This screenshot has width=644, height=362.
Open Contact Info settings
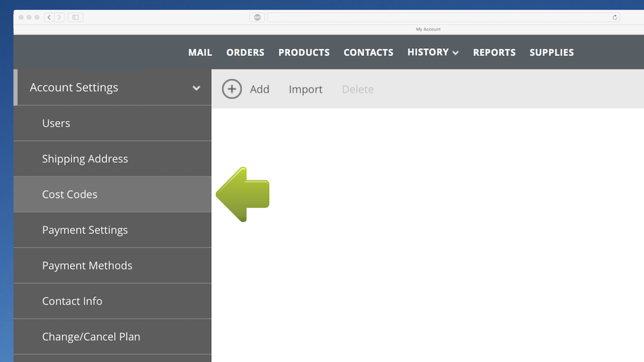pos(113,301)
